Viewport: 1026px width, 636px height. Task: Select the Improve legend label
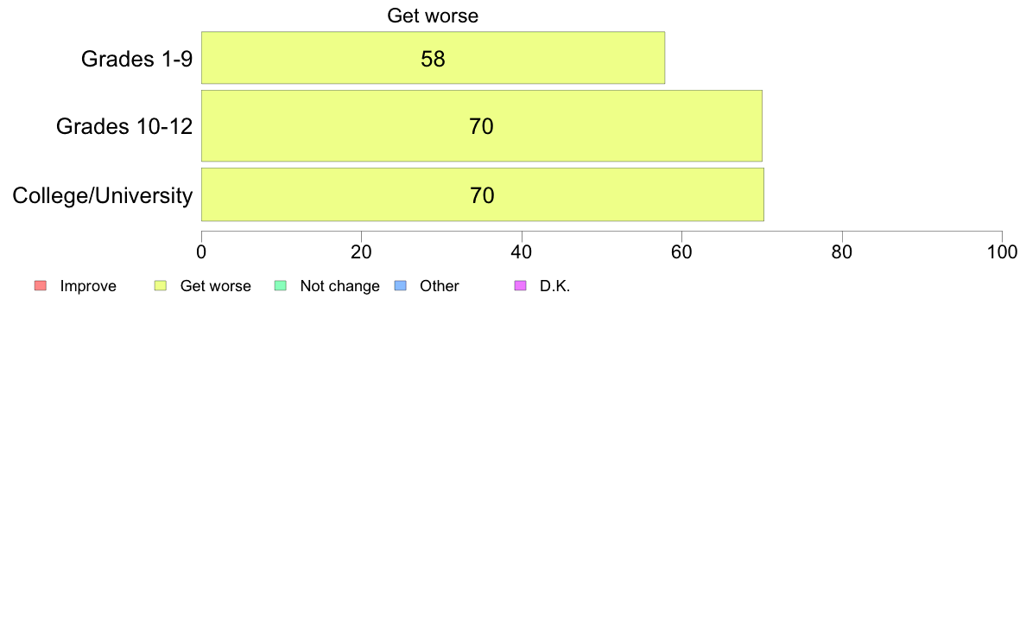pos(88,286)
